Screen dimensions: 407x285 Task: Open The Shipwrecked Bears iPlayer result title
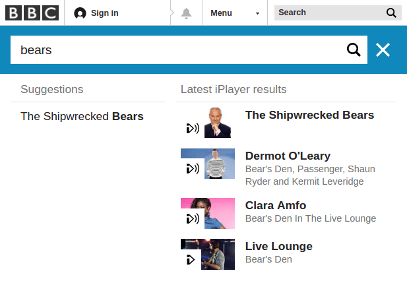[x=309, y=115]
